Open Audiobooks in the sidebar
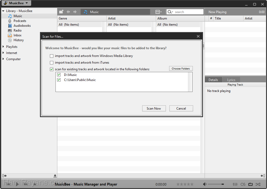The height and width of the screenshot is (189, 267). pyautogui.click(x=22, y=26)
